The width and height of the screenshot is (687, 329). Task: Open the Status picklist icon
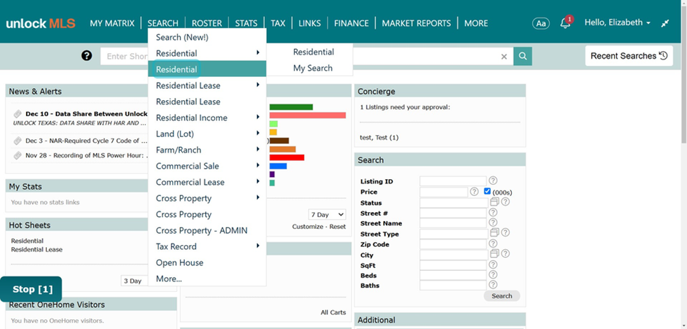(x=494, y=202)
